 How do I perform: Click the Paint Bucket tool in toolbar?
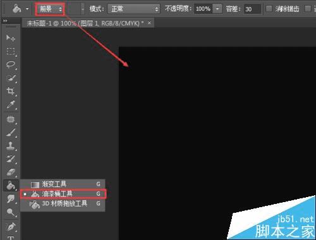[x=11, y=186]
